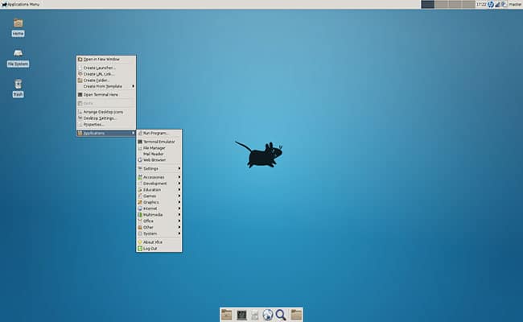Expand the Settings submenu
Screen dimensions: 523x322
coord(159,169)
